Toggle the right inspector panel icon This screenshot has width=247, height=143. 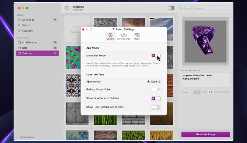[172, 8]
